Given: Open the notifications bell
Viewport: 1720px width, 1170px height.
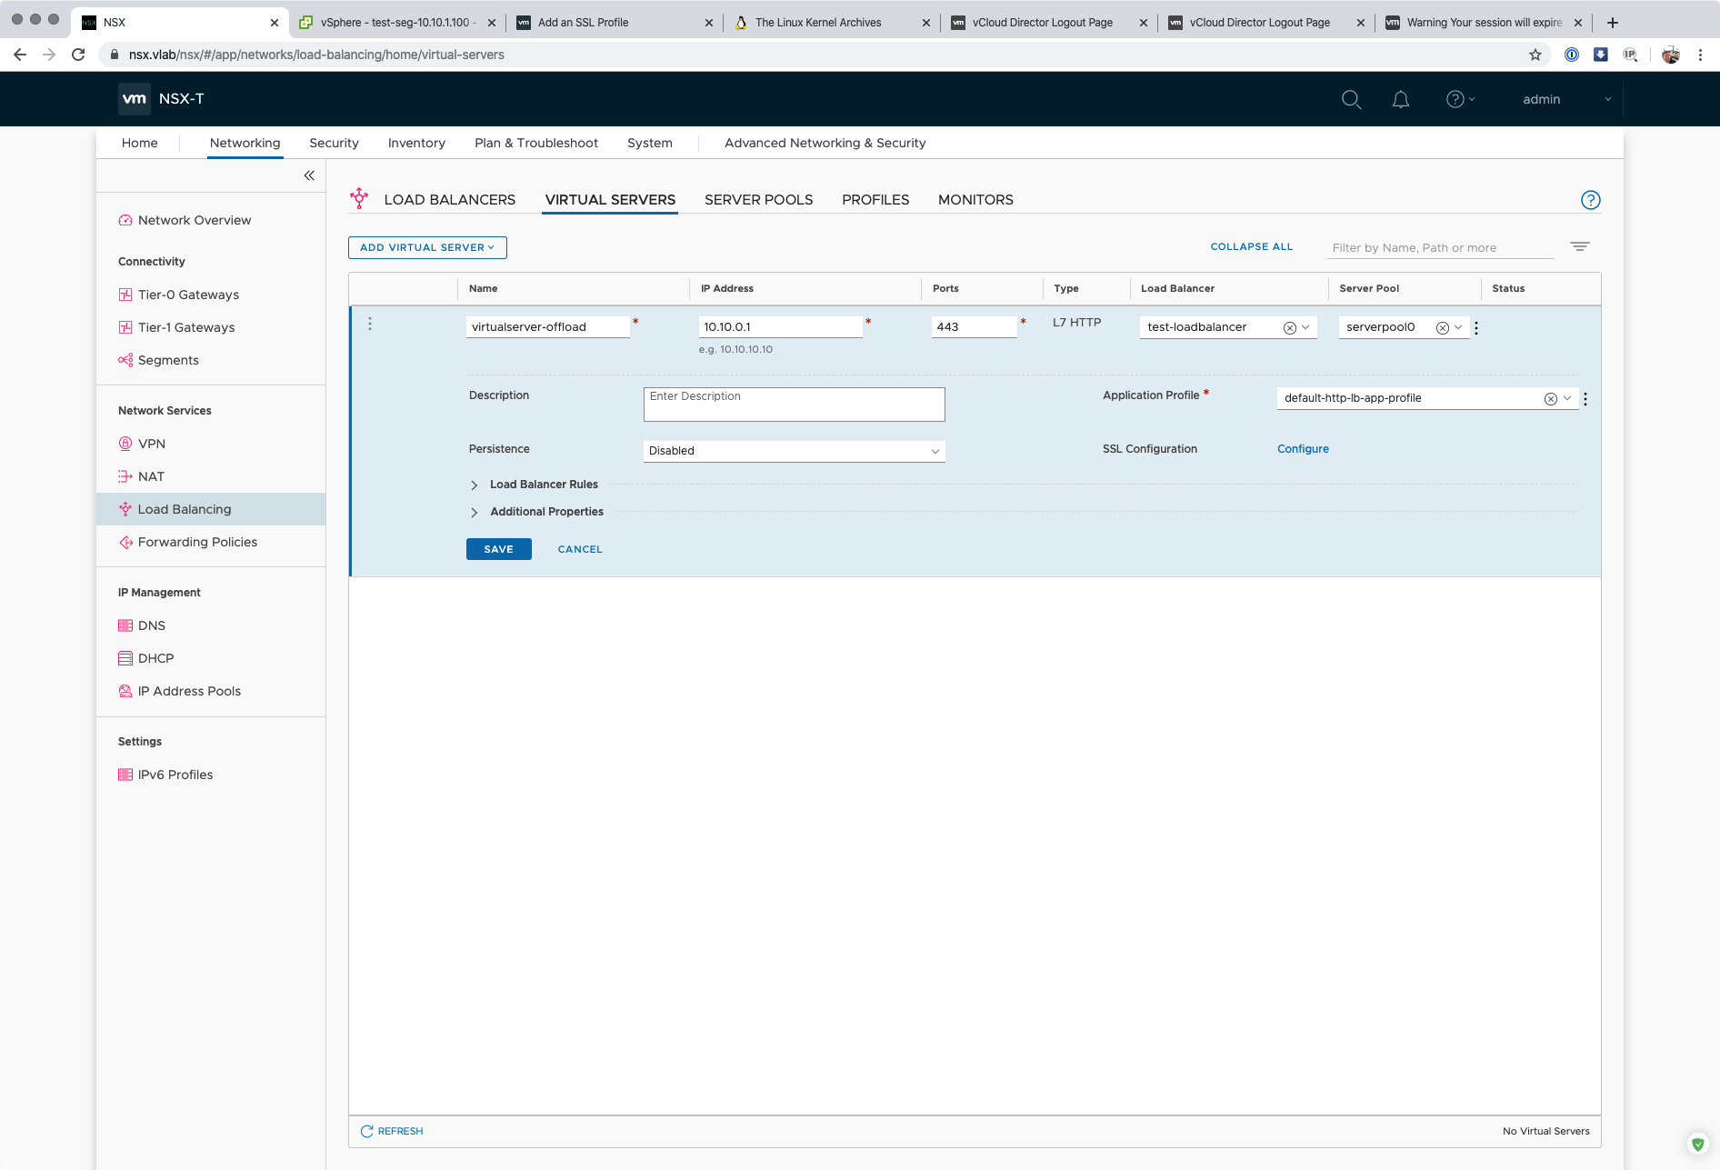Looking at the screenshot, I should click(1400, 99).
